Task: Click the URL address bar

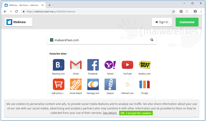Action: pyautogui.click(x=99, y=11)
